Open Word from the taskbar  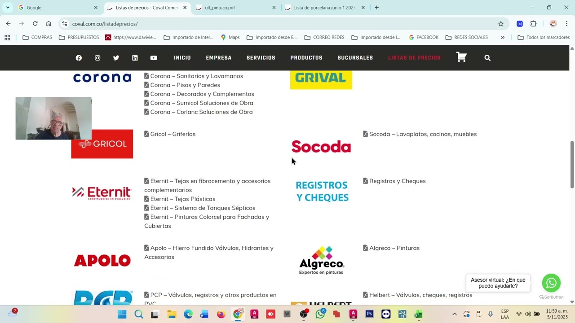204,314
